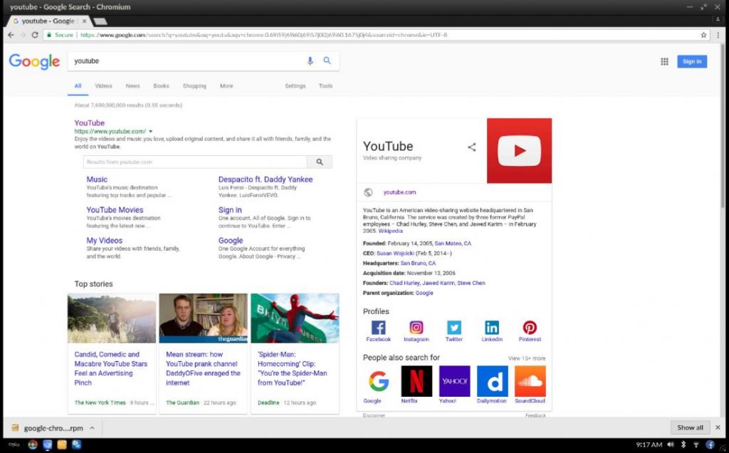
Task: Select Google in People also search for
Action: point(379,381)
